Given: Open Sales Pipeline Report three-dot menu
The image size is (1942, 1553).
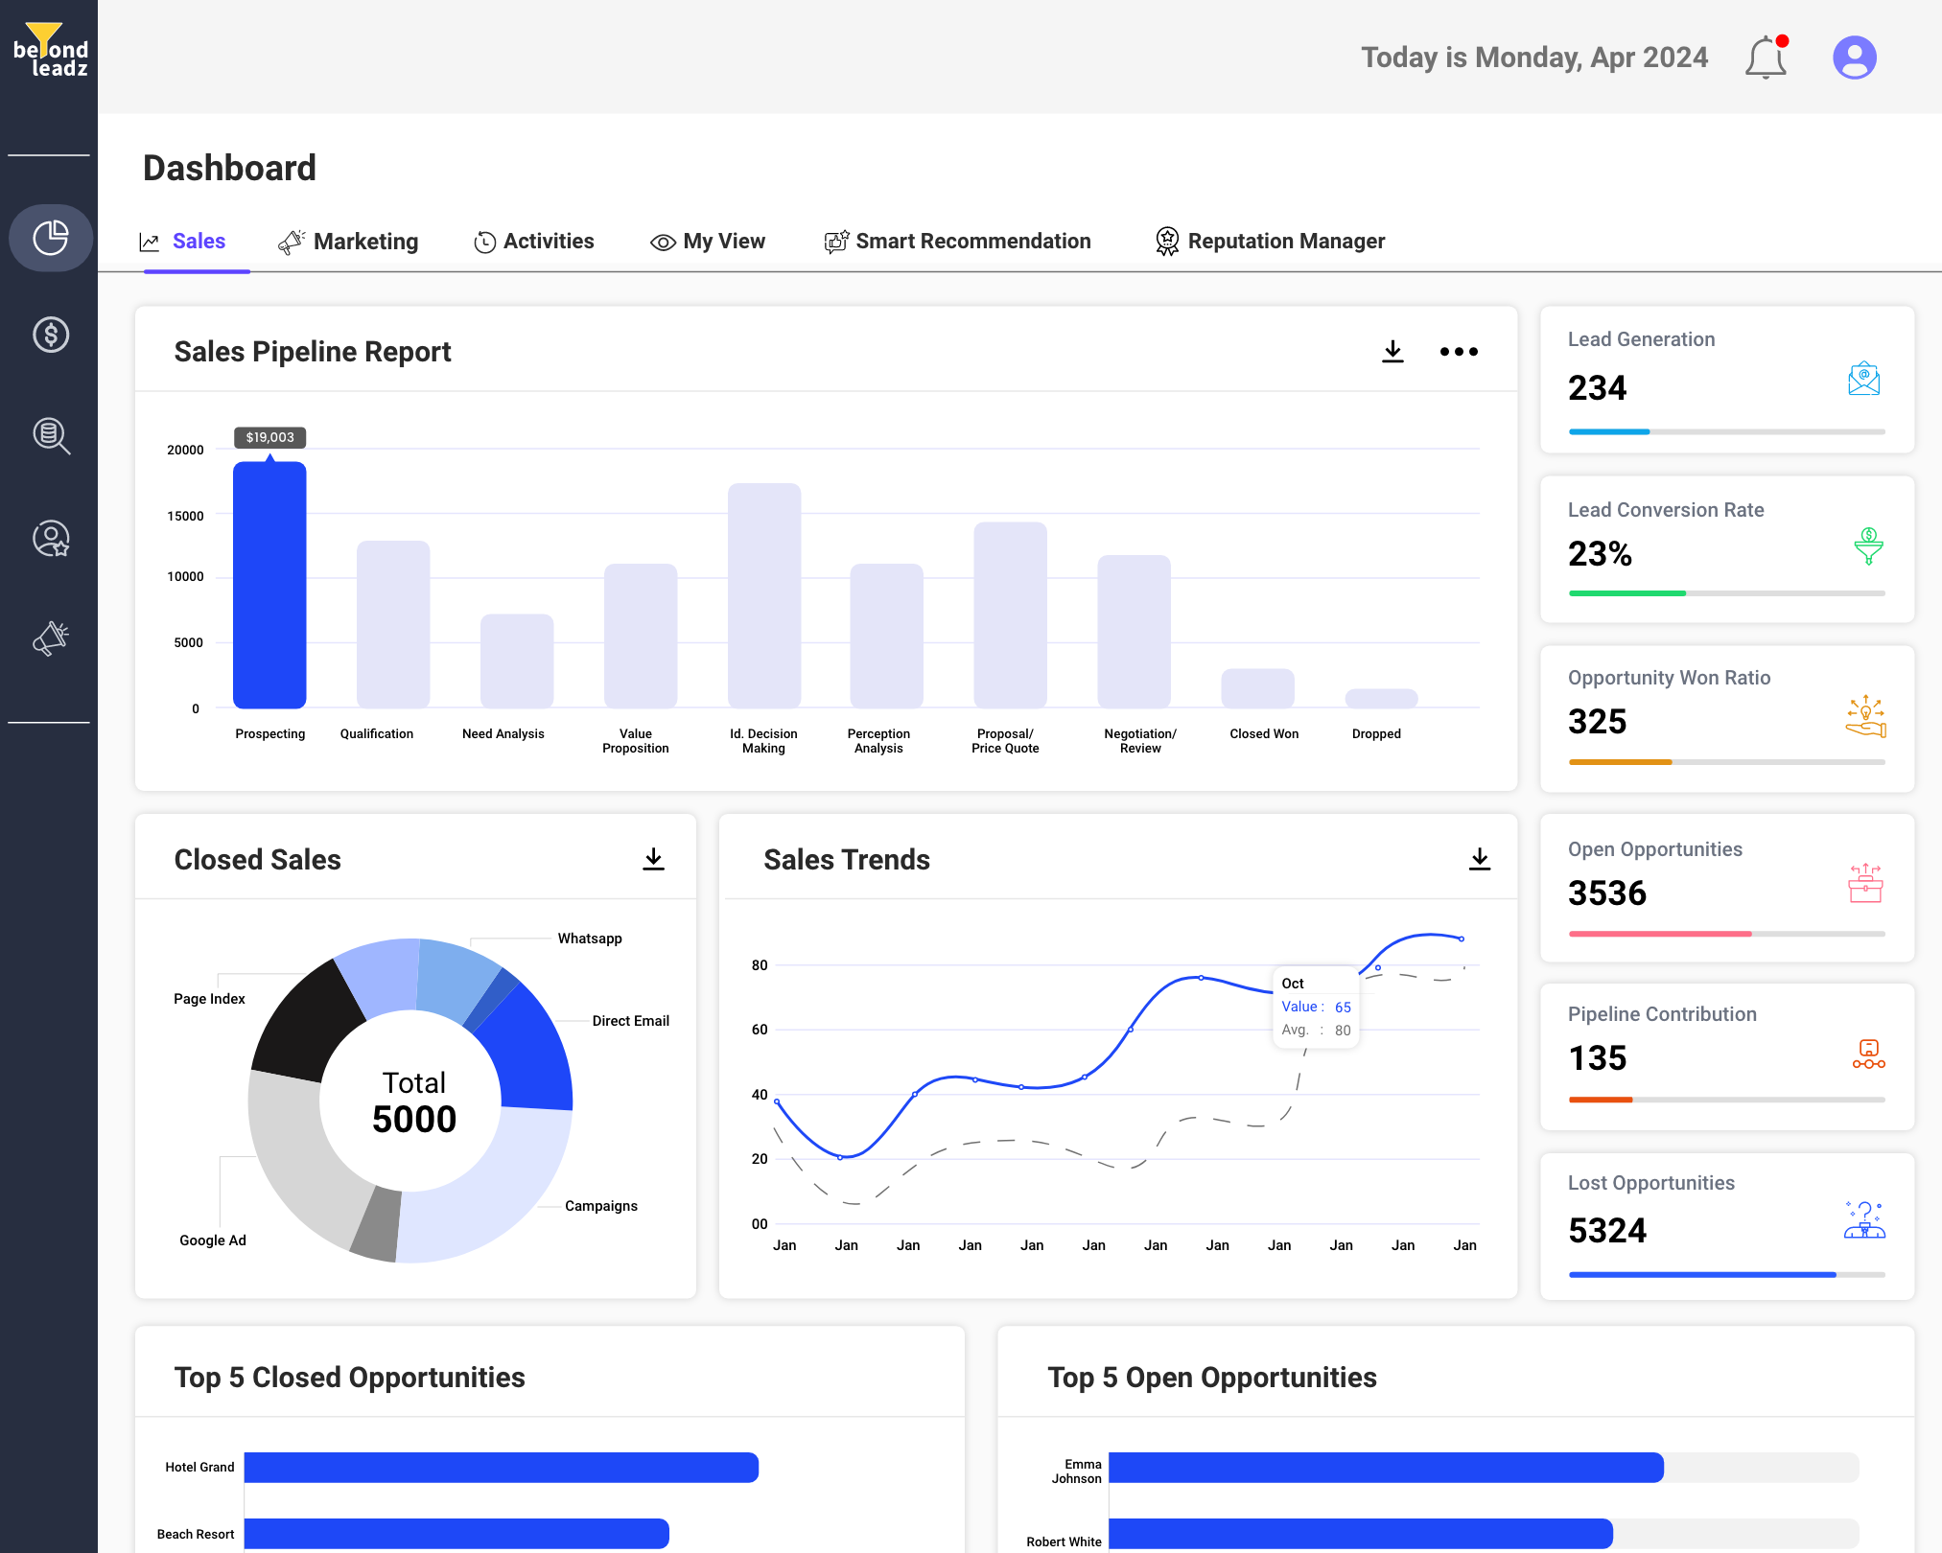Looking at the screenshot, I should [x=1459, y=352].
